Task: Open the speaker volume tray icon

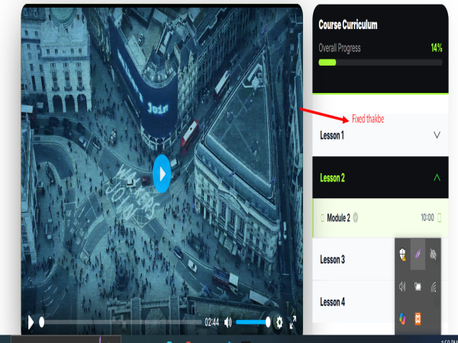Action: pyautogui.click(x=402, y=287)
